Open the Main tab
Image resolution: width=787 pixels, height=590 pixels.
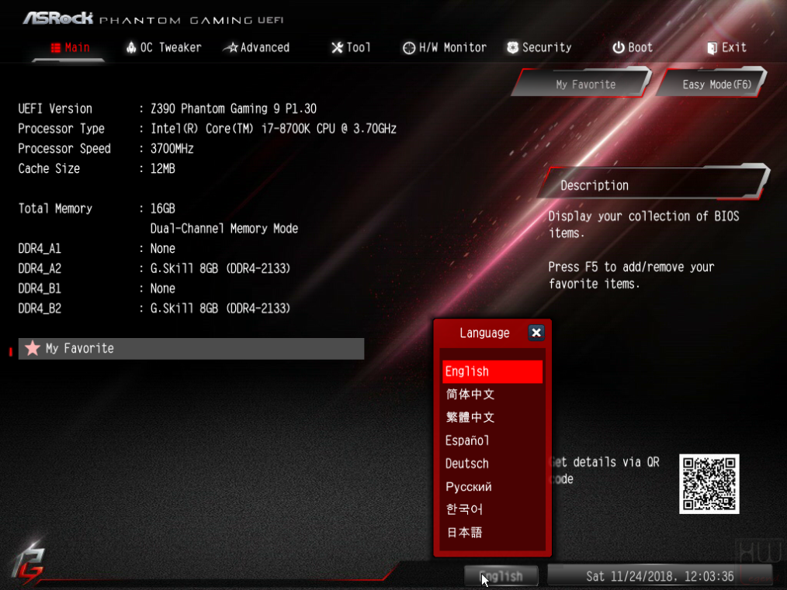(x=70, y=47)
